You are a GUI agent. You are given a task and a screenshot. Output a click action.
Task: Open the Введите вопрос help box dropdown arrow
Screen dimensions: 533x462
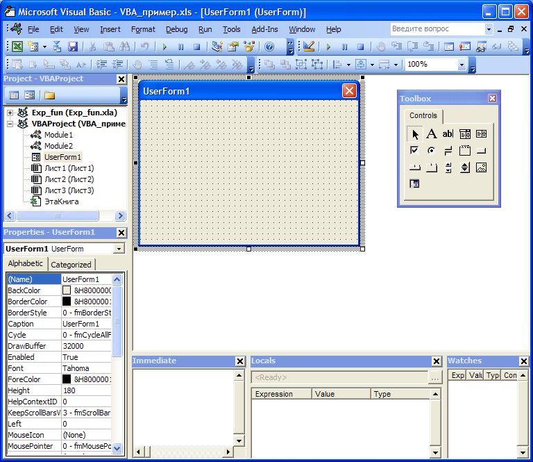point(489,29)
